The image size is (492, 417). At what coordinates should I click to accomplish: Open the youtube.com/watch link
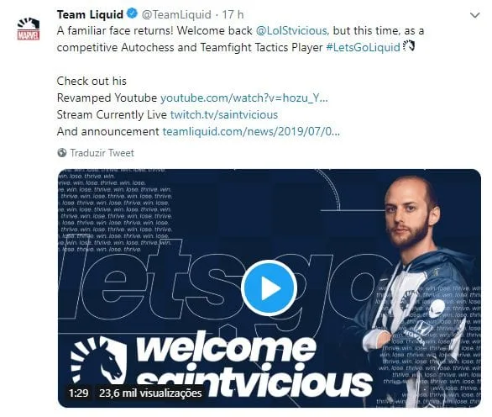[x=244, y=98]
